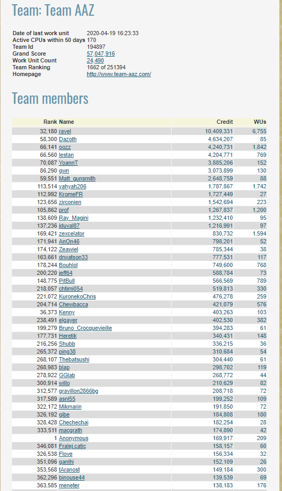View Zeawiel's profile
The height and width of the screenshot is (491, 282).
69,249
